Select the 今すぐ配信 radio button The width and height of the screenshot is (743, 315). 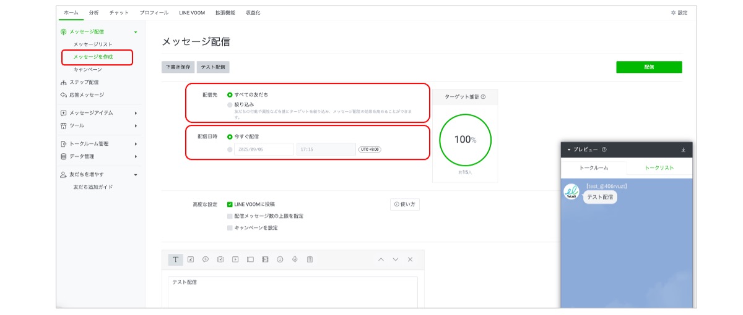(x=230, y=136)
